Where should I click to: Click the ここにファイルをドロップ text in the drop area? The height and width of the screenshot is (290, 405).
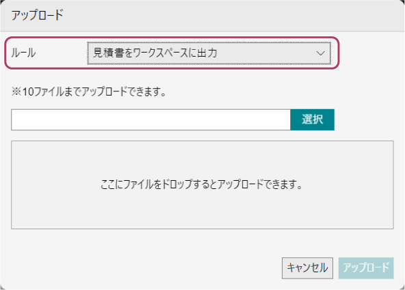pos(148,184)
